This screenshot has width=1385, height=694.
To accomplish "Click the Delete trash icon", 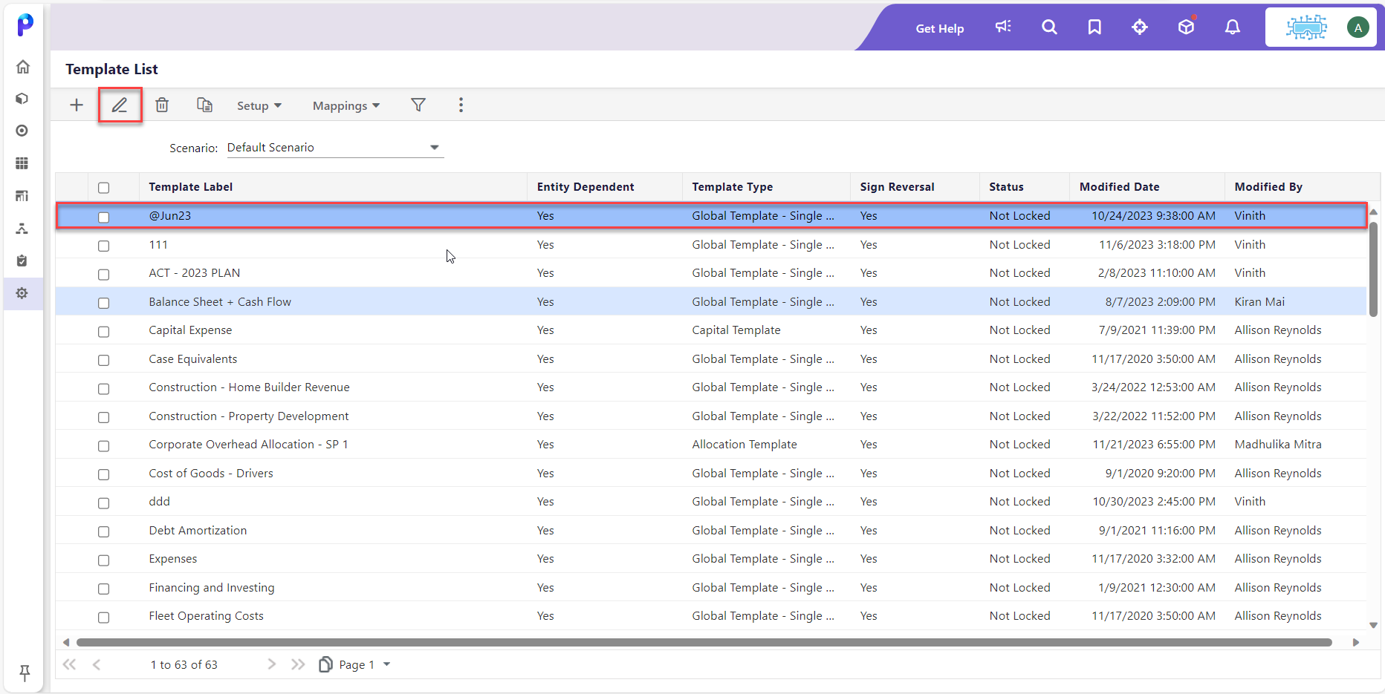I will pos(162,105).
